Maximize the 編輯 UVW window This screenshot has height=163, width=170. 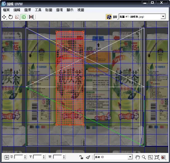pyautogui.click(x=152, y=3)
